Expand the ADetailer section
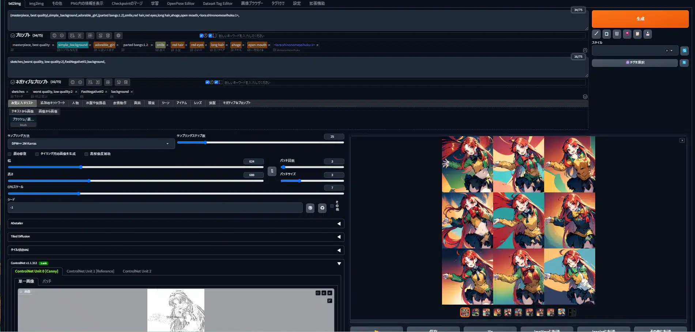The image size is (695, 332). [175, 224]
